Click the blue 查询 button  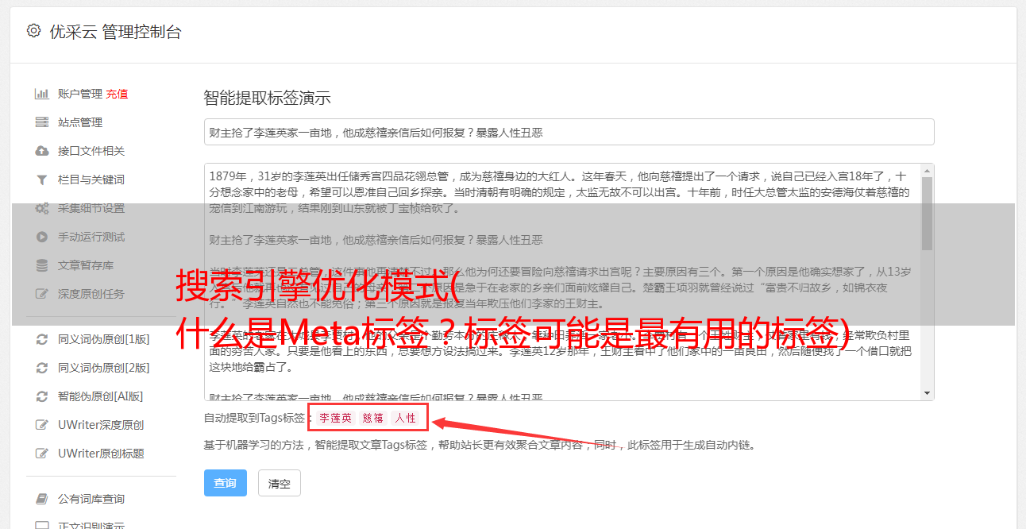[226, 483]
